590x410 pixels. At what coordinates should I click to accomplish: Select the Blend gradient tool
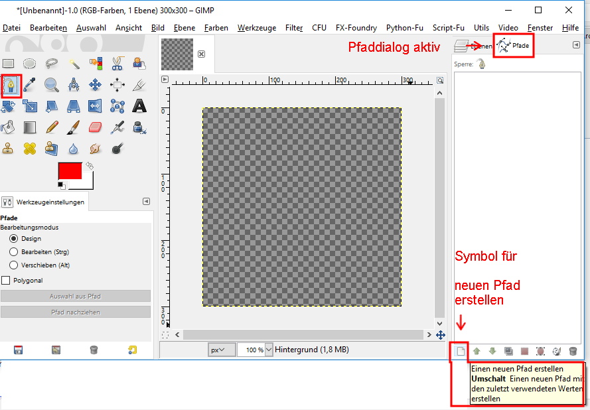[30, 127]
